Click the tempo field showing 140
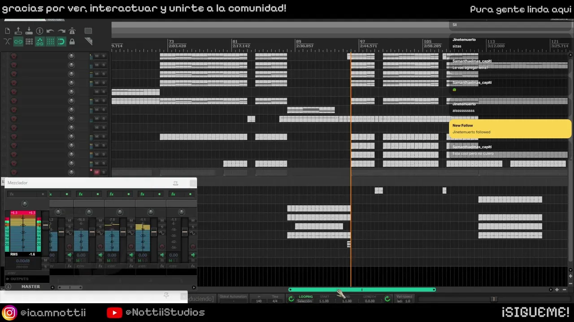Image resolution: width=574 pixels, height=322 pixels. (x=259, y=301)
